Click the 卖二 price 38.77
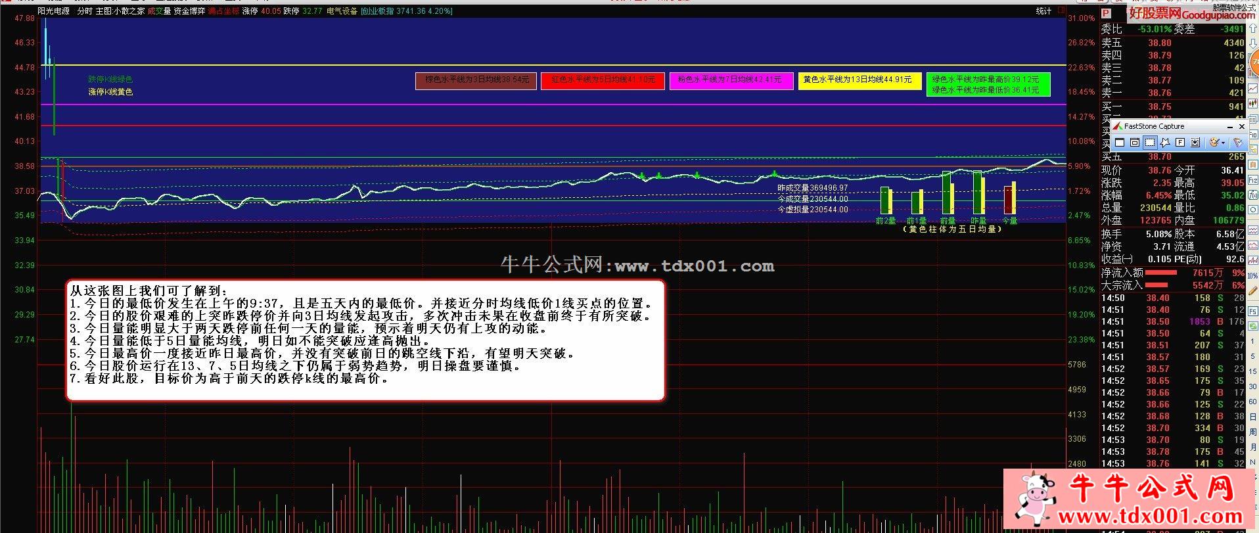 point(1160,80)
